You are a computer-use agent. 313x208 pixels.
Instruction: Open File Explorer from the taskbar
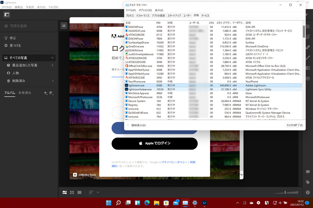pyautogui.click(x=157, y=203)
